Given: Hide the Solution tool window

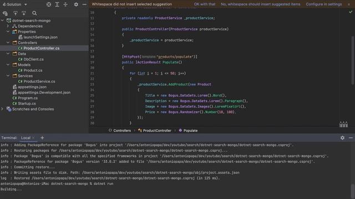Looking at the screenshot, I should (84, 4).
